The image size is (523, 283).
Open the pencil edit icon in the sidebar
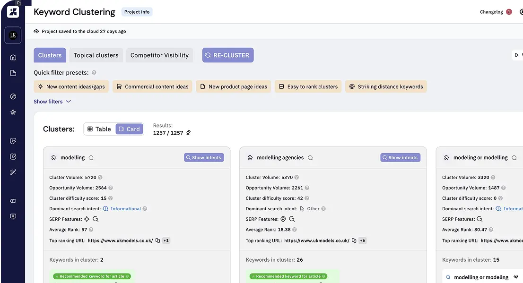tap(13, 156)
